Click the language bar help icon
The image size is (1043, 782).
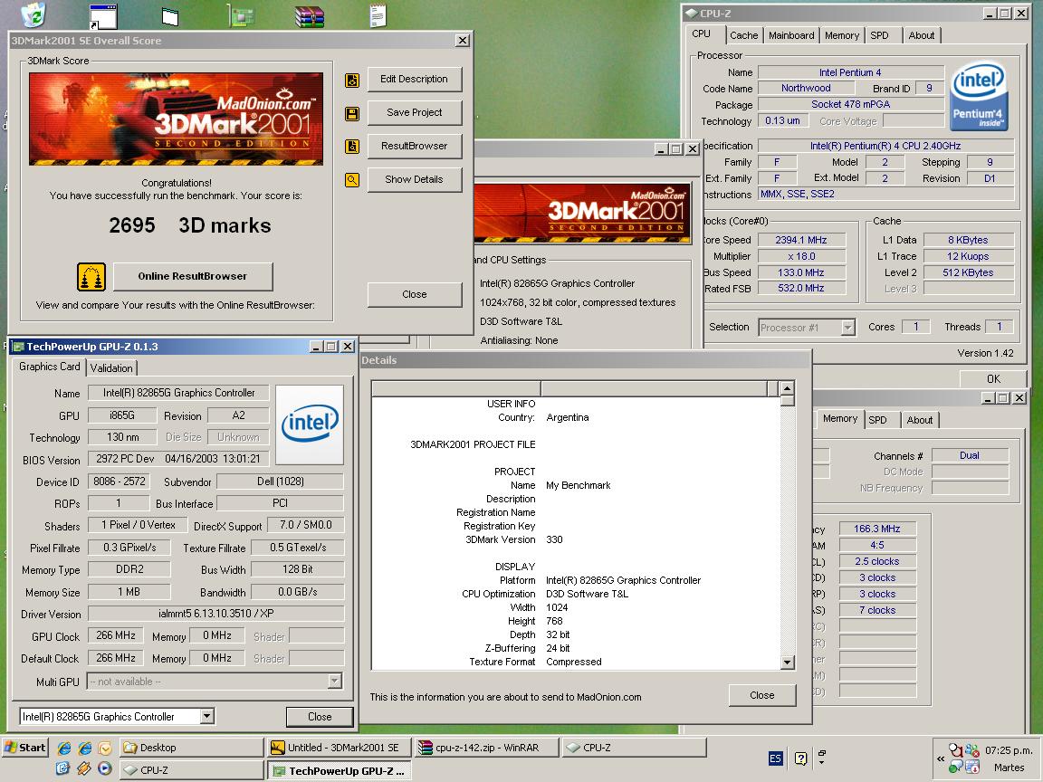point(801,758)
